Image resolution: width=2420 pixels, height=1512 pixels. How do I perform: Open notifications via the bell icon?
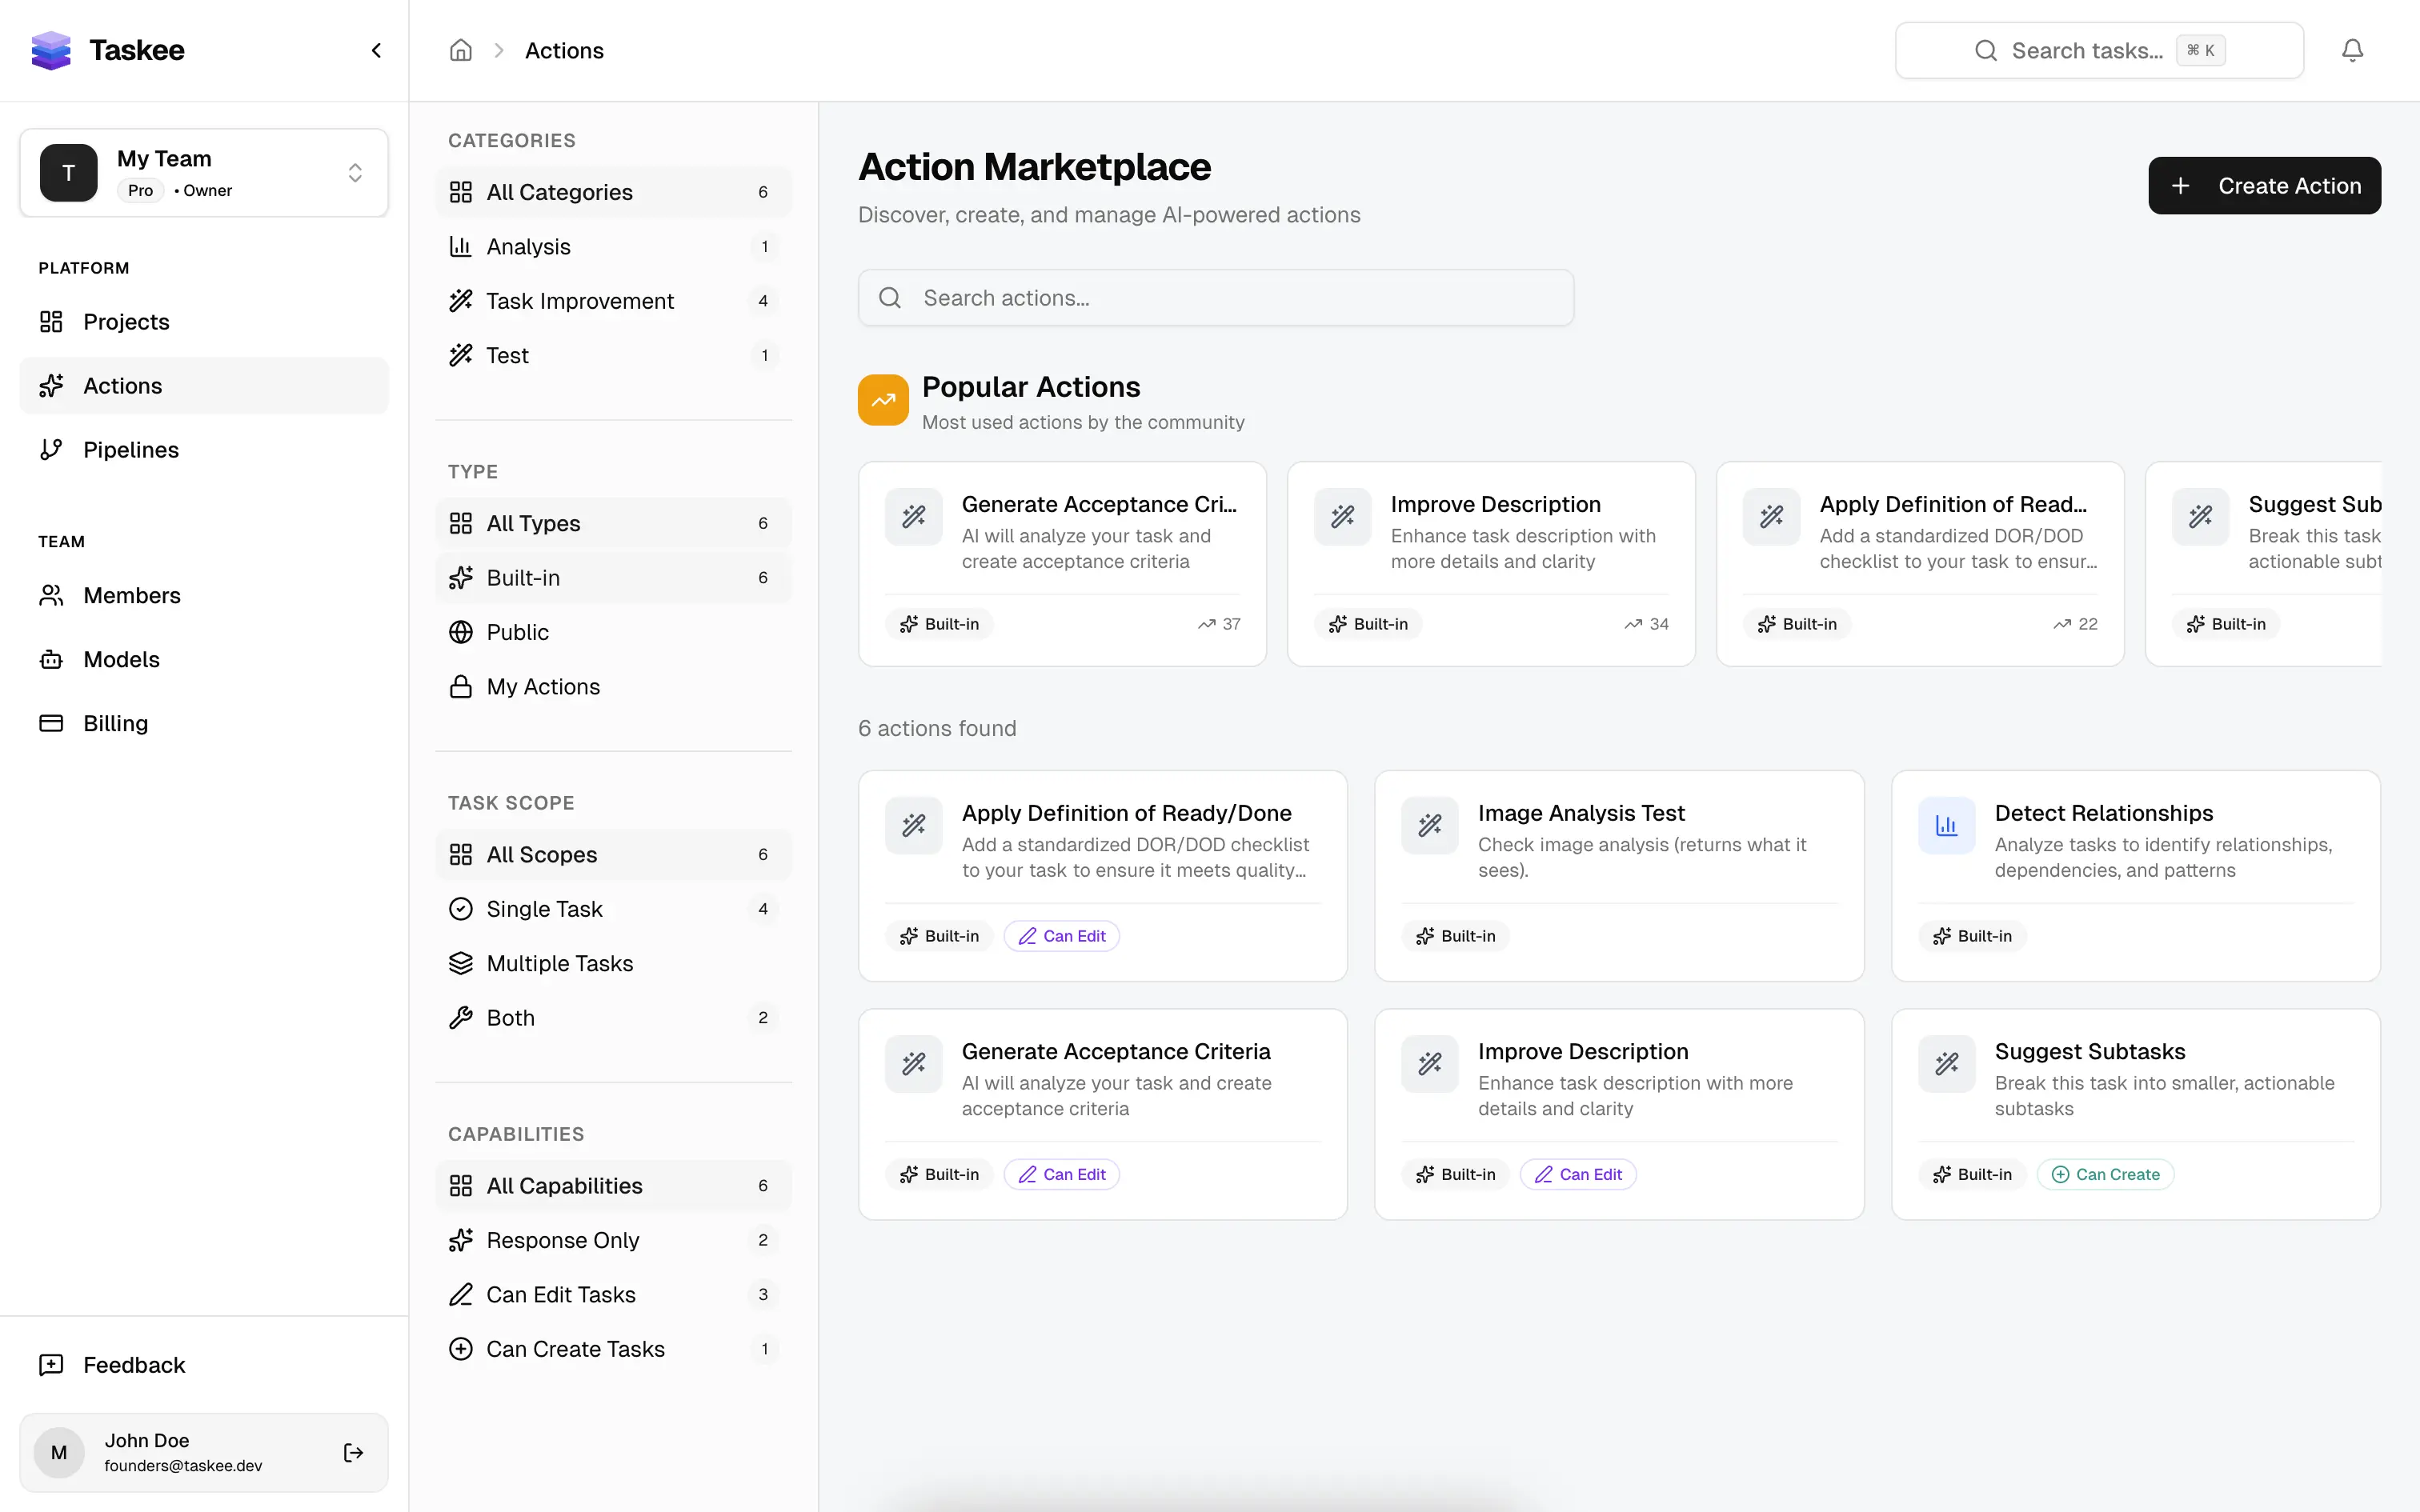coord(2351,49)
